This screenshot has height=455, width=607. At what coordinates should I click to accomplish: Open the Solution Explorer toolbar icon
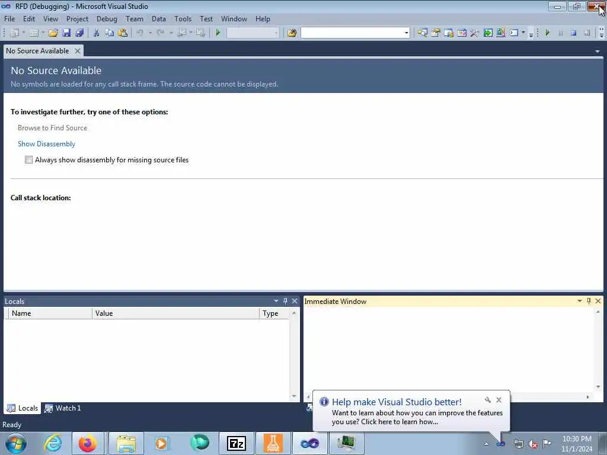click(422, 33)
